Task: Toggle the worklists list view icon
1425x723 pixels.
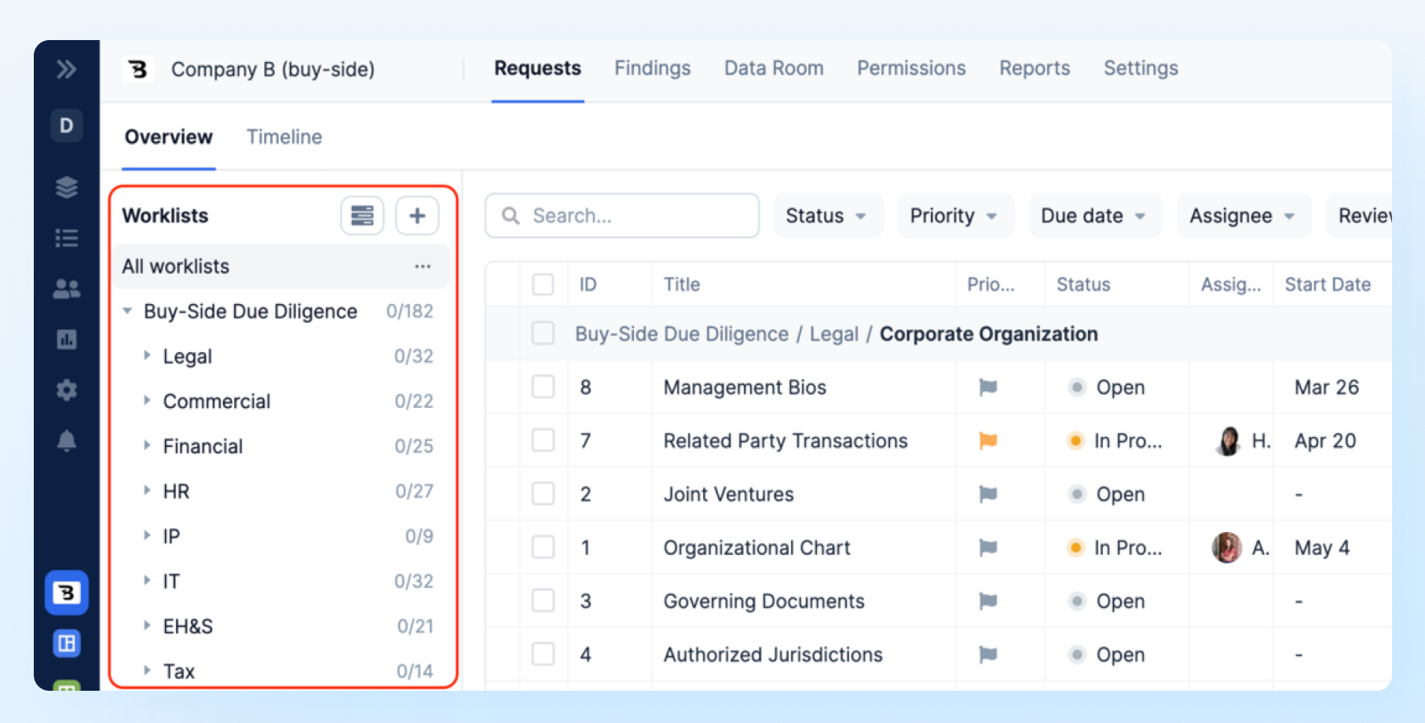Action: coord(362,215)
